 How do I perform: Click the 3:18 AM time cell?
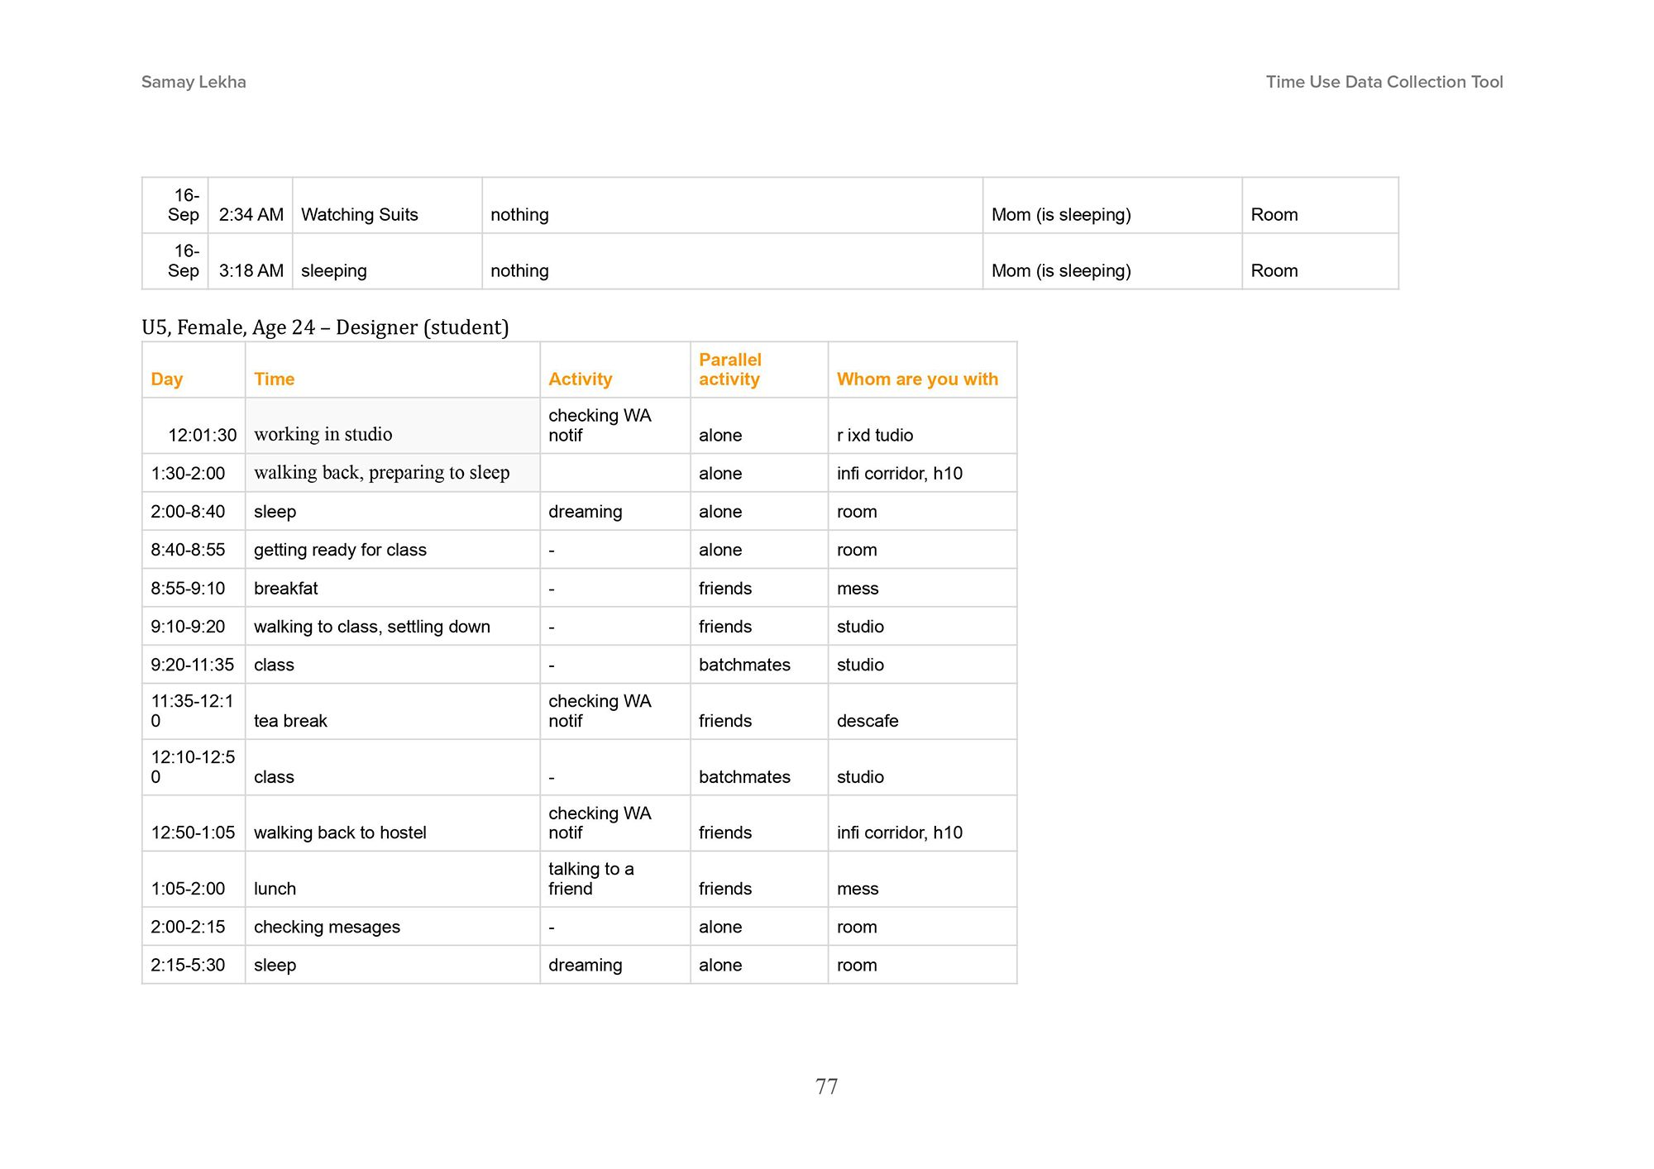(251, 271)
